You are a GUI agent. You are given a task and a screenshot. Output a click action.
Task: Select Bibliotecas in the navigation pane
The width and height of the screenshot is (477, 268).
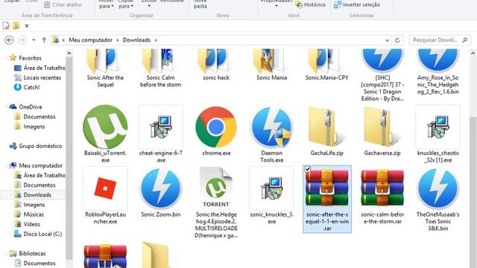(x=32, y=253)
